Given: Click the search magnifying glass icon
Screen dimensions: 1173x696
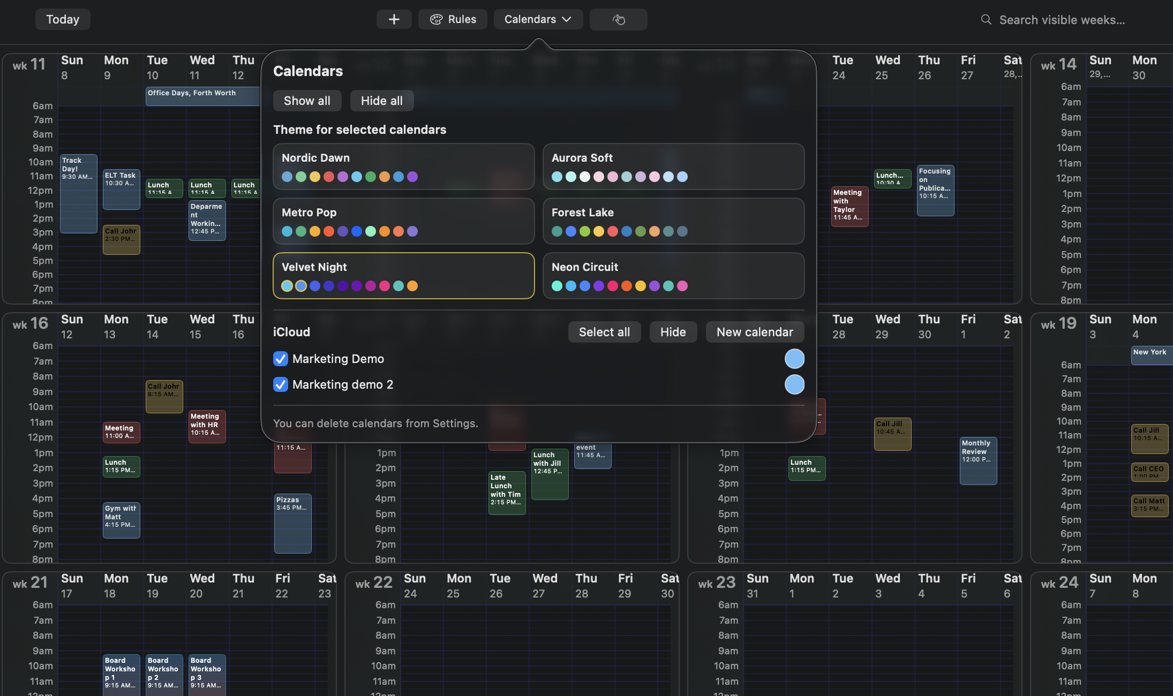Looking at the screenshot, I should click(986, 19).
